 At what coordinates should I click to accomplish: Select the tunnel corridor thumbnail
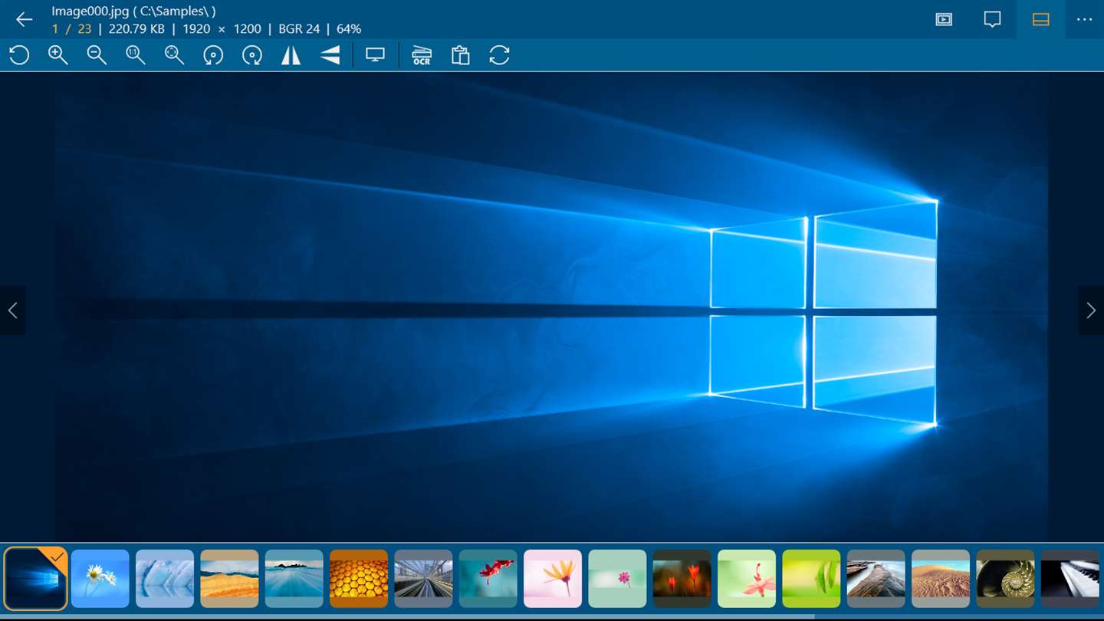point(423,579)
